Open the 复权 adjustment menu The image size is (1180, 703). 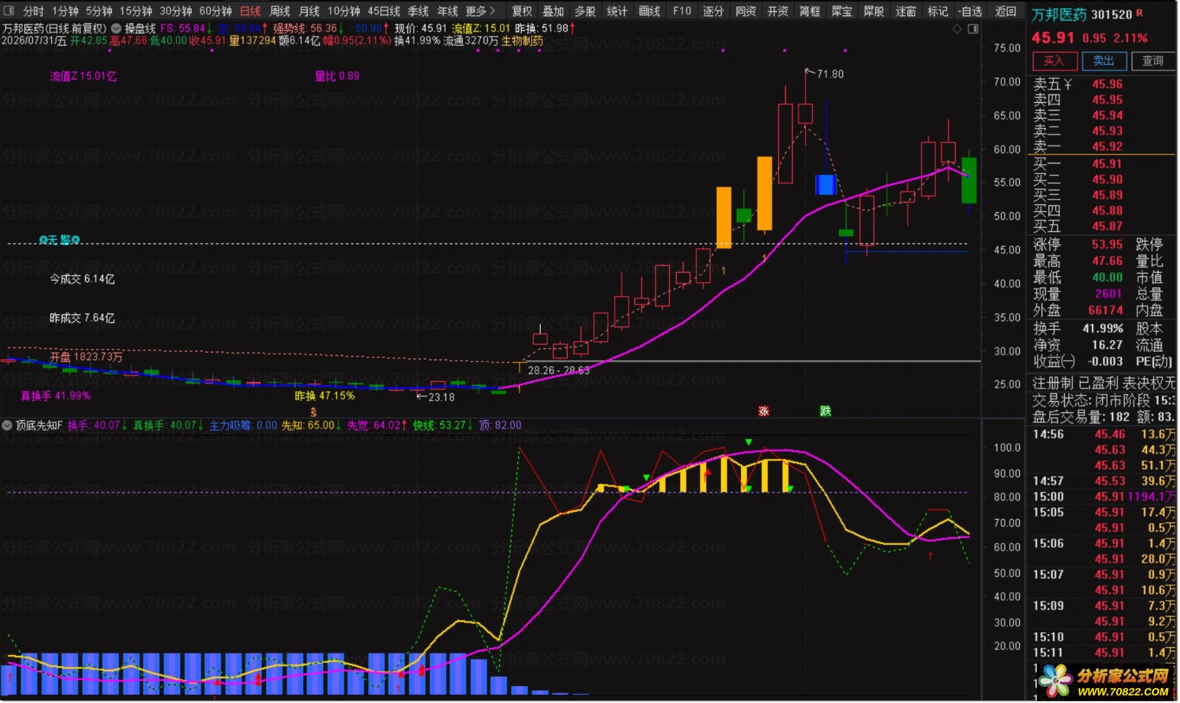tap(522, 11)
